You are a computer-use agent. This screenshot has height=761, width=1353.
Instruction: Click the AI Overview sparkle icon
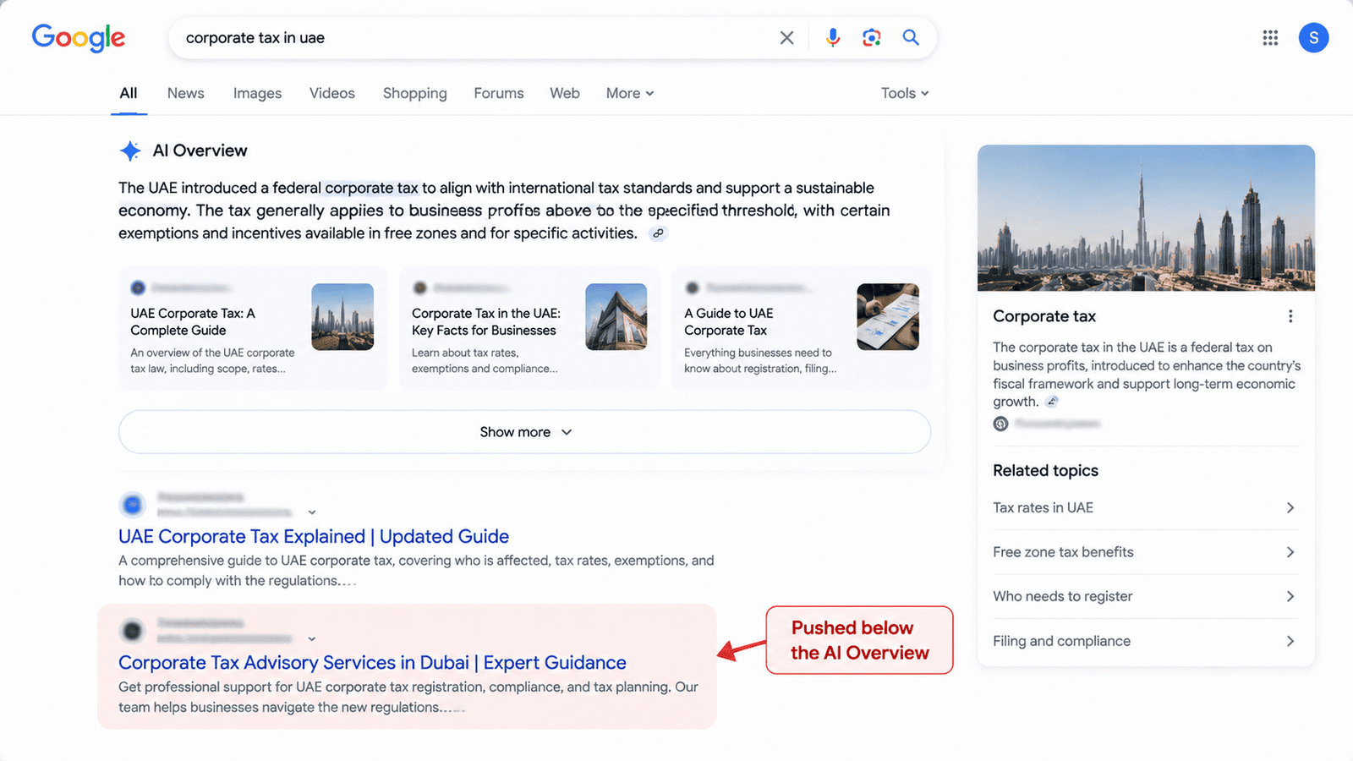click(x=130, y=151)
